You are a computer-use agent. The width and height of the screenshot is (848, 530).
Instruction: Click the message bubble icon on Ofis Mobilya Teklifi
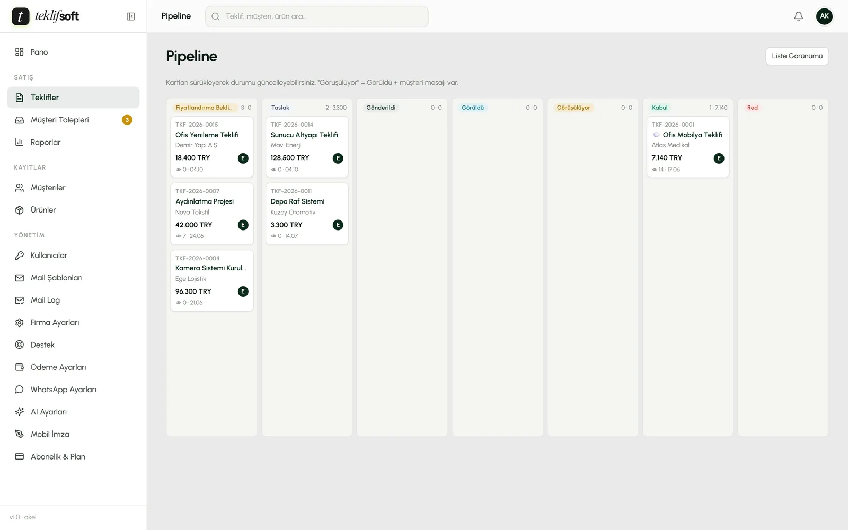click(x=656, y=135)
